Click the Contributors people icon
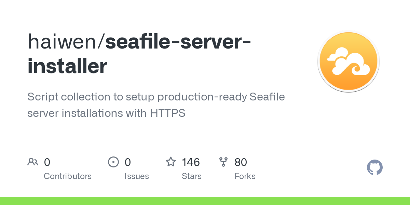Screen dimensions: 410x205 coord(33,162)
